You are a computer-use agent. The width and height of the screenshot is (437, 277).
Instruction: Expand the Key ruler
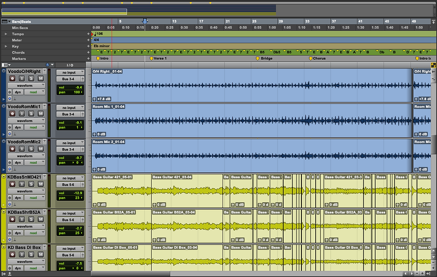pos(6,46)
